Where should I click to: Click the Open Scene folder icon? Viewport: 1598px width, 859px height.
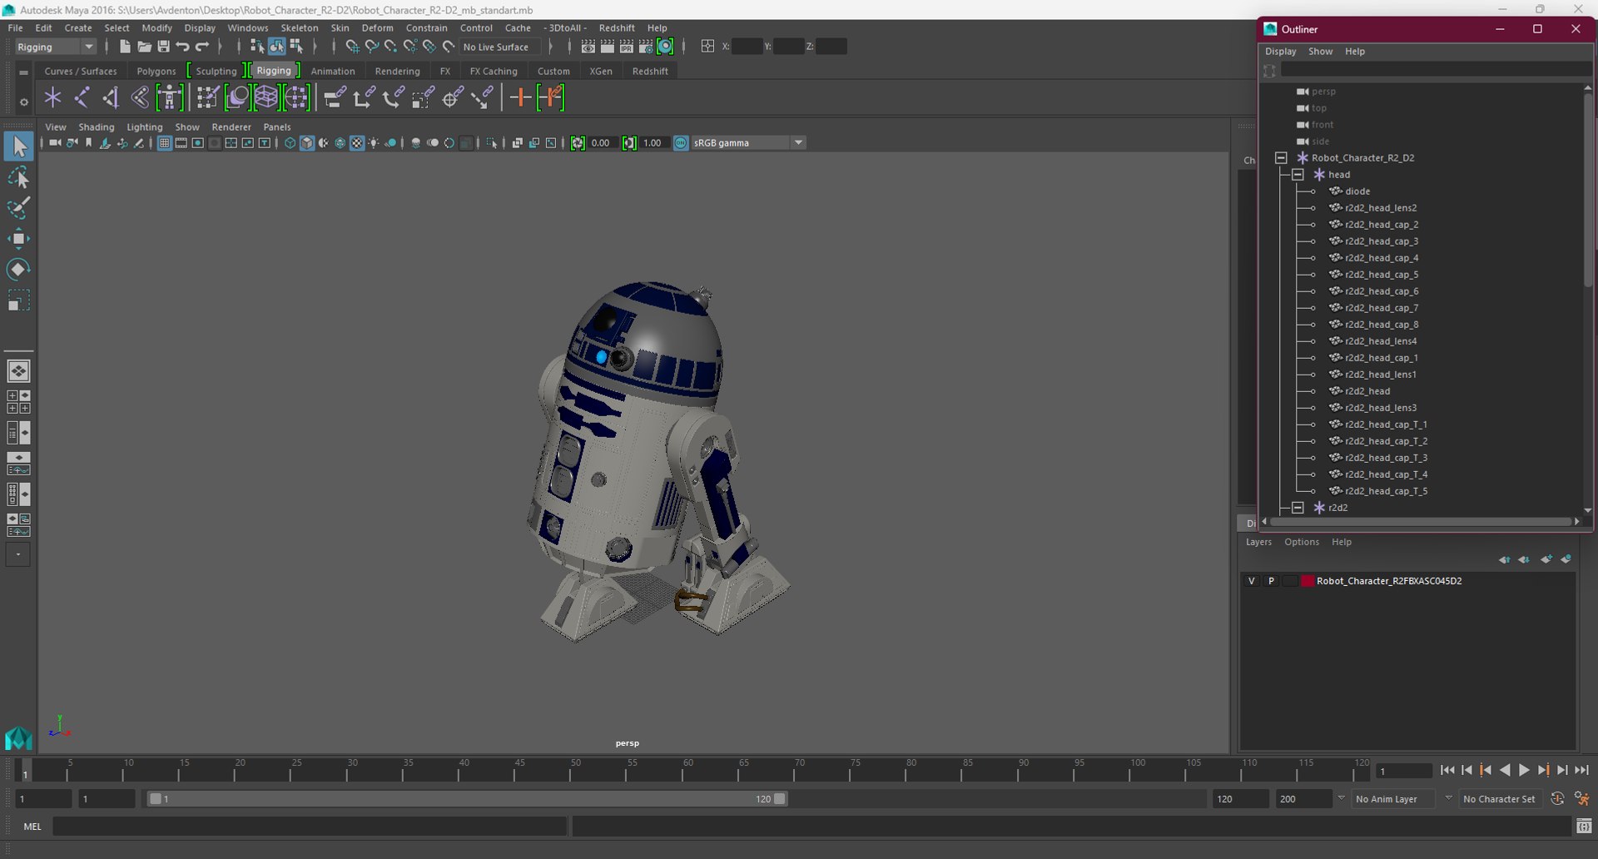(x=144, y=47)
